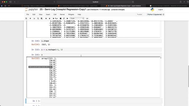Switch to the Home Page notebook tab
The image size is (189, 106).
tap(33, 6)
